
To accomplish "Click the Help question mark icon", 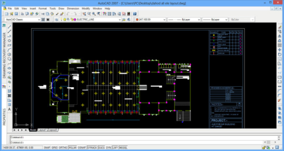I will (135, 14).
